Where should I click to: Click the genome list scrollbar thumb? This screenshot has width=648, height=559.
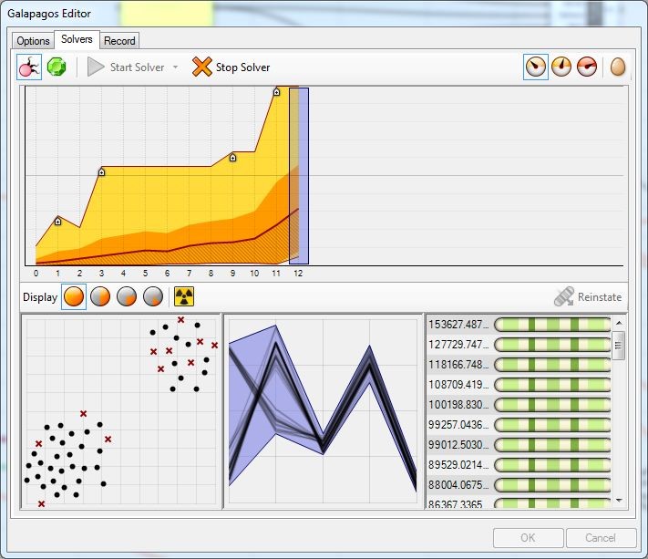pyautogui.click(x=619, y=346)
